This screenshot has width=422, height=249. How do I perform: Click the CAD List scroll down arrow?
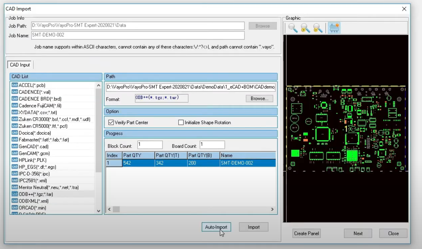click(98, 211)
